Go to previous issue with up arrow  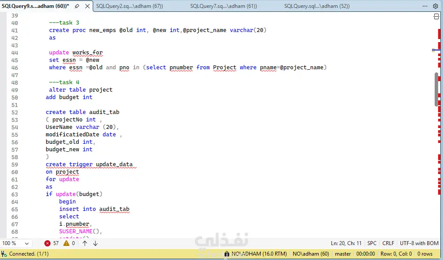click(x=85, y=243)
